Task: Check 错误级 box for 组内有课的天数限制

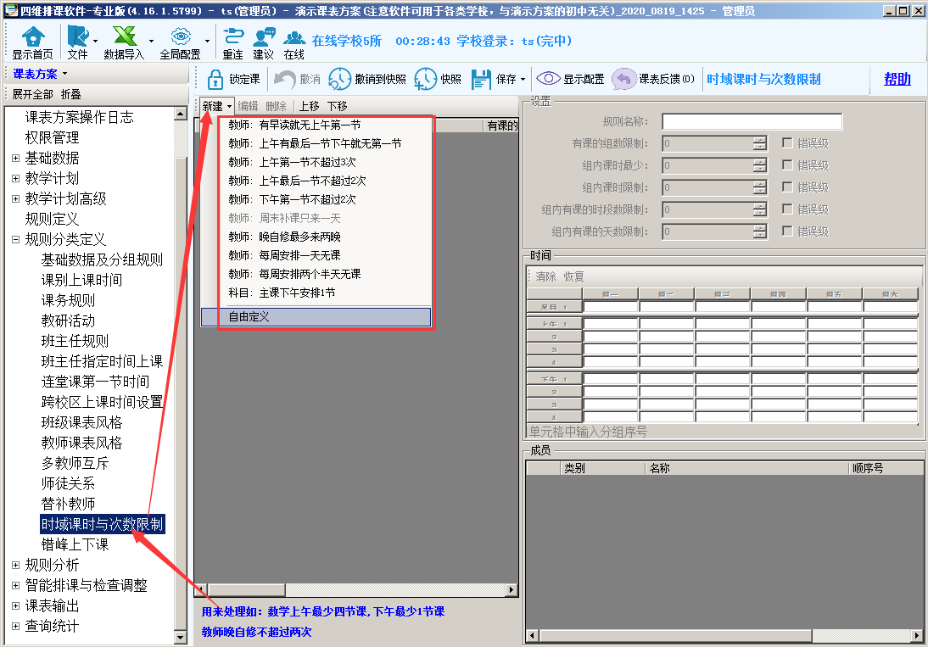Action: pyautogui.click(x=787, y=231)
